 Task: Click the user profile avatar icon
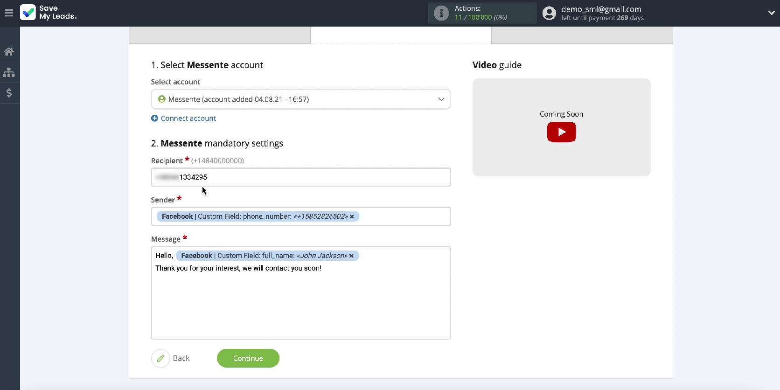[x=549, y=13]
